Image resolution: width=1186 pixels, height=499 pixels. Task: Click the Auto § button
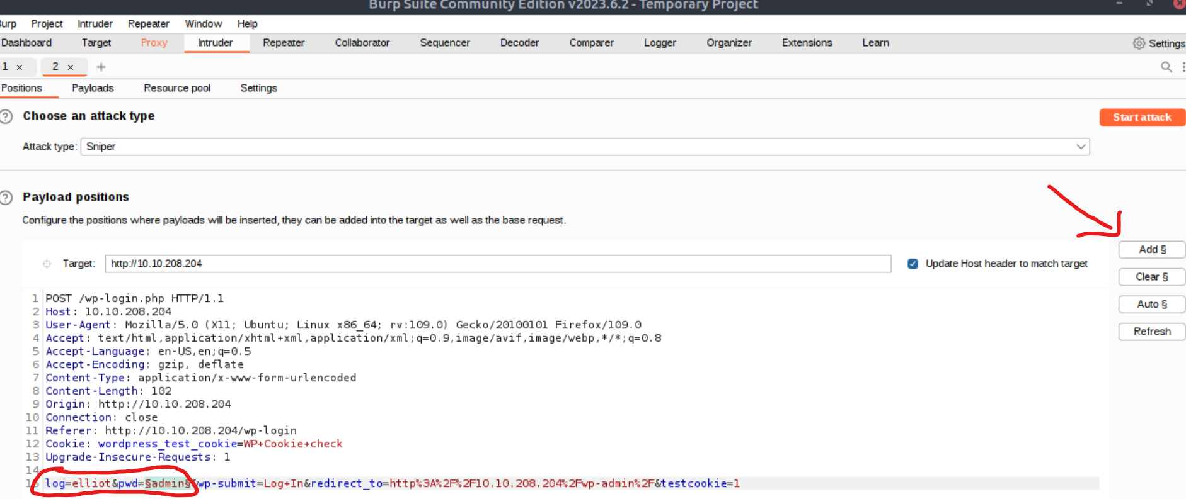[x=1152, y=305]
